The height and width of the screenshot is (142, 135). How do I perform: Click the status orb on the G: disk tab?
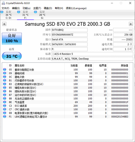[x=35, y=12]
